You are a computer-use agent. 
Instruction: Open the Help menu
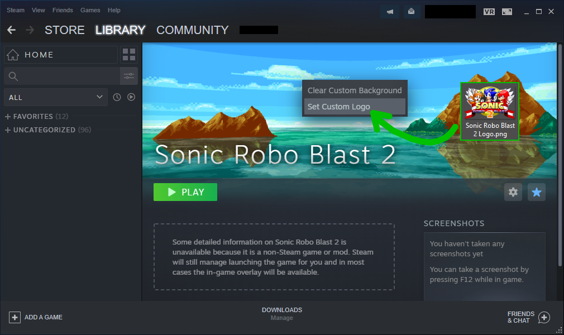(x=114, y=10)
